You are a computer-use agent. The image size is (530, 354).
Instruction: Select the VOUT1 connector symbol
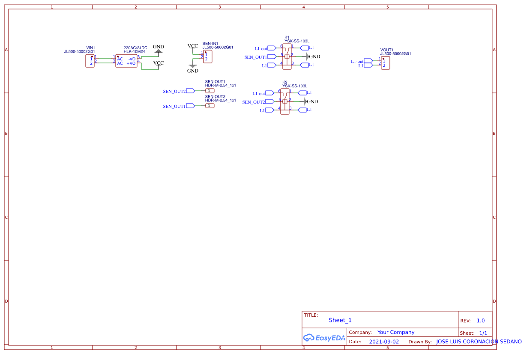coord(384,63)
